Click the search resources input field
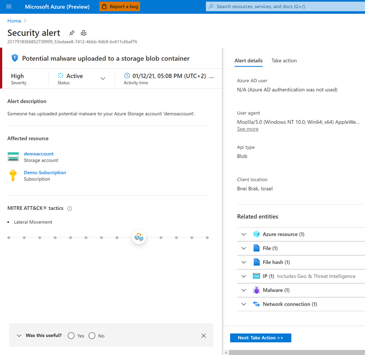 coord(285,6)
